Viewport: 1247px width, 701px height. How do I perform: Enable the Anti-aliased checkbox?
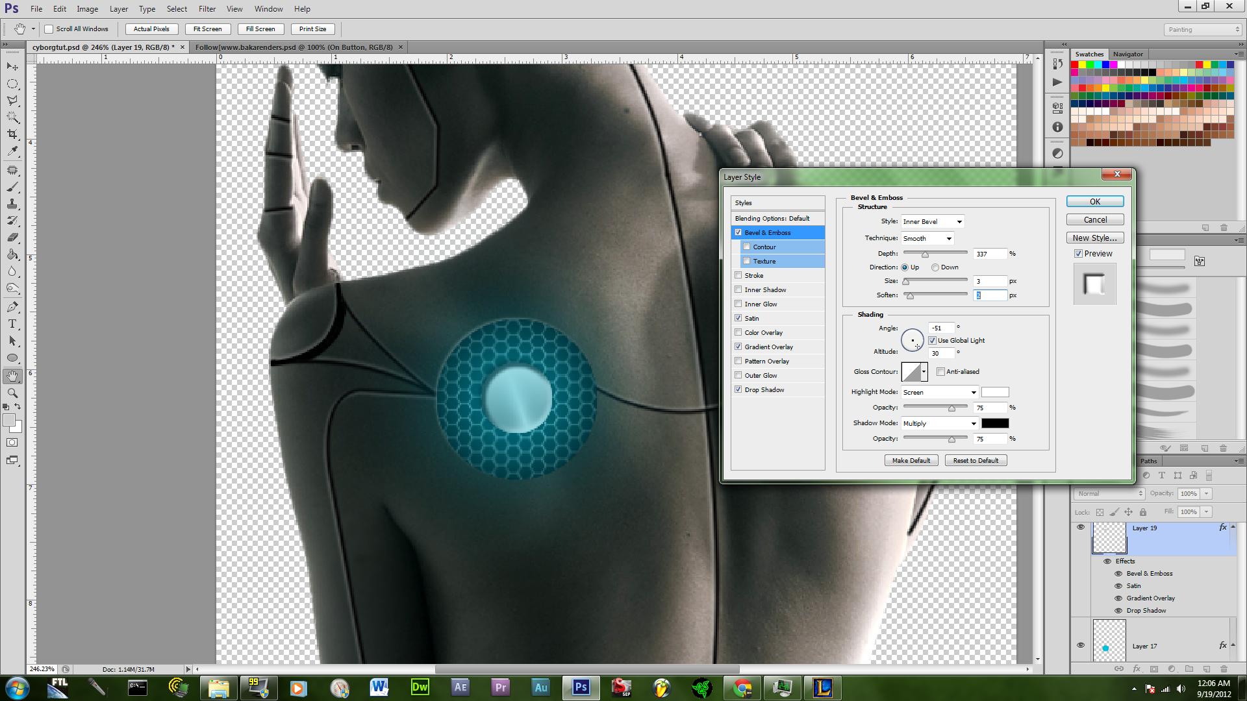coord(940,371)
